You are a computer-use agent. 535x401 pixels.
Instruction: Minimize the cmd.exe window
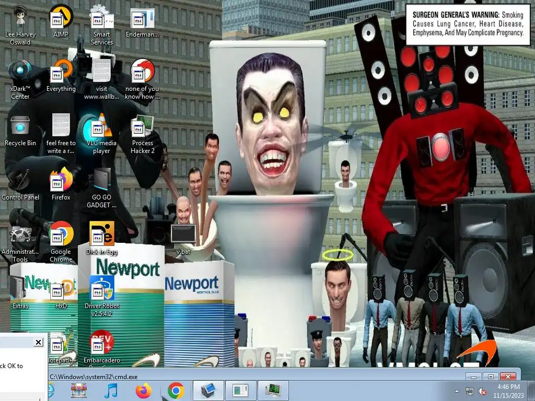coord(473,376)
